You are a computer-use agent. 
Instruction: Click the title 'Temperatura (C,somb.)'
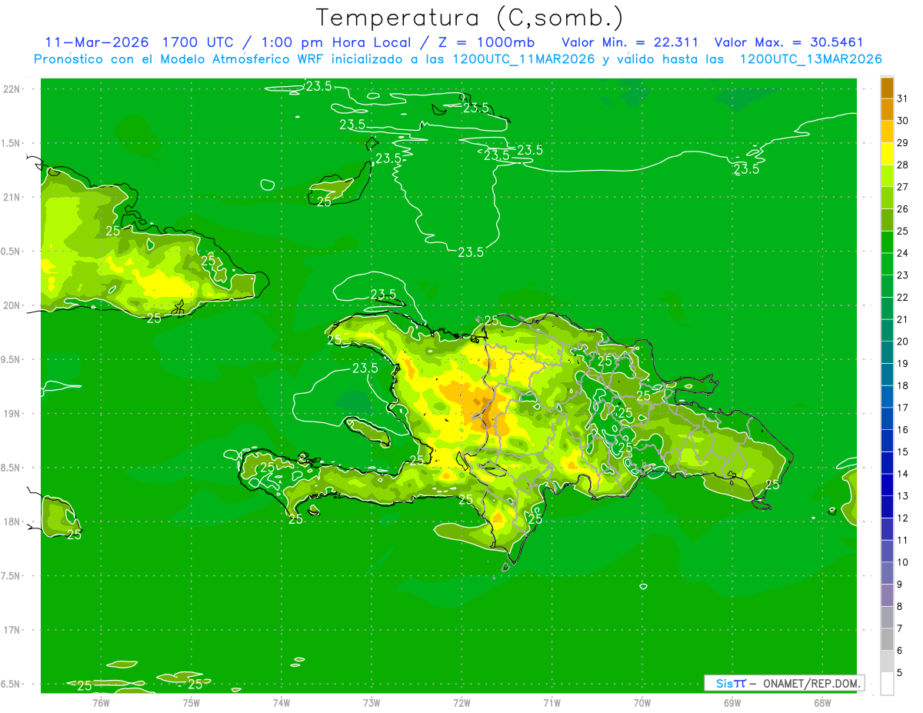[470, 18]
